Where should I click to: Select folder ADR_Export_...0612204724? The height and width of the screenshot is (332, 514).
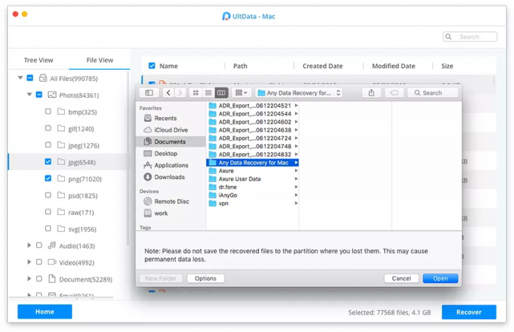(x=253, y=138)
